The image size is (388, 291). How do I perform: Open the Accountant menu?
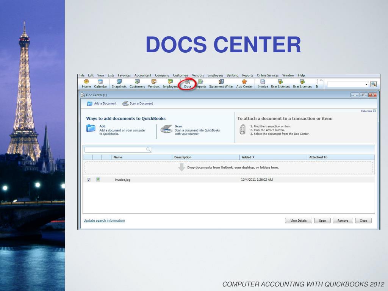click(143, 75)
